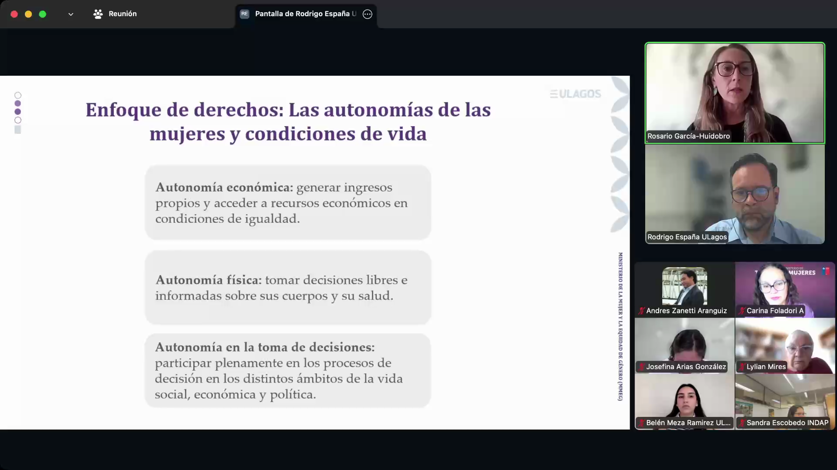Click the Reunión participants icon
The image size is (837, 470).
(x=98, y=14)
